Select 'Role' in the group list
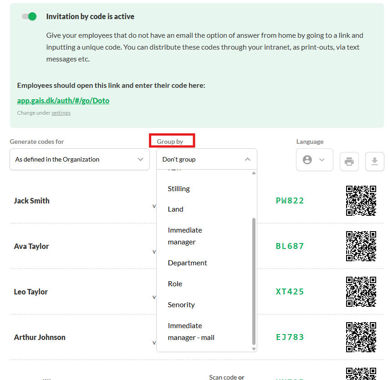The image size is (388, 380). tap(175, 284)
